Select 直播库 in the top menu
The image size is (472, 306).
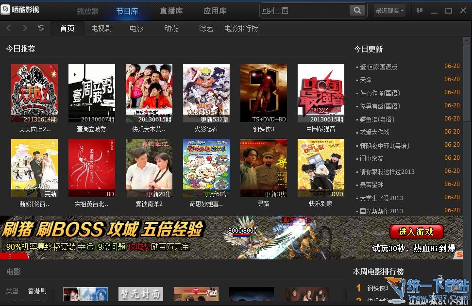pos(171,11)
